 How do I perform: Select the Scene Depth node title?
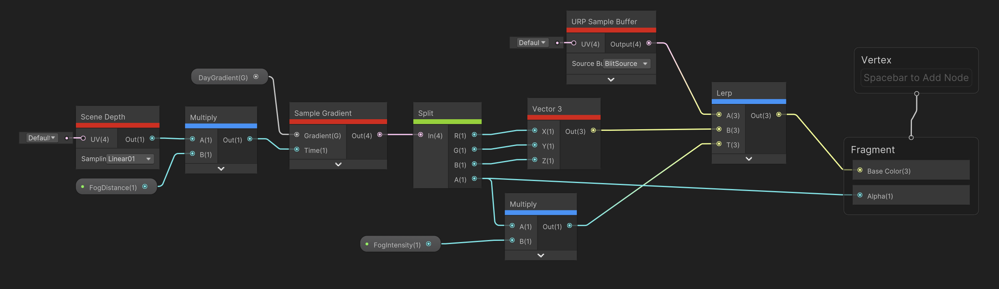103,117
